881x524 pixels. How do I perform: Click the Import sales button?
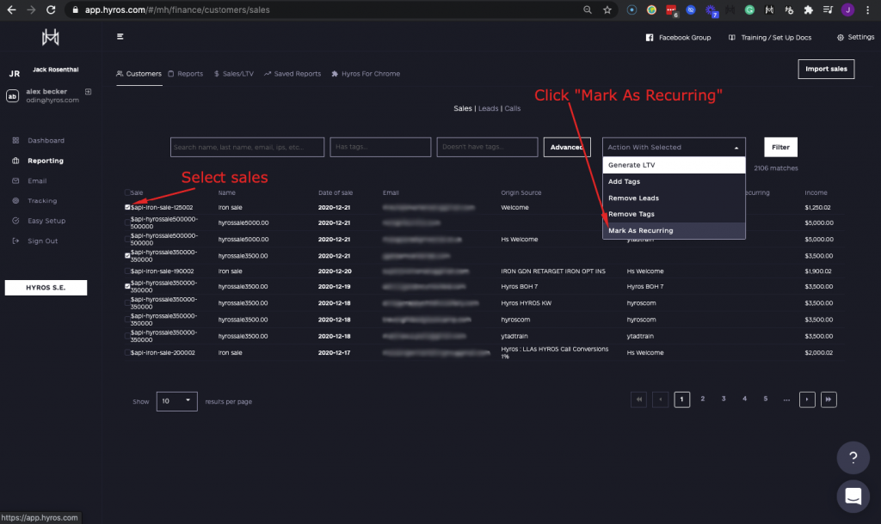tap(826, 69)
